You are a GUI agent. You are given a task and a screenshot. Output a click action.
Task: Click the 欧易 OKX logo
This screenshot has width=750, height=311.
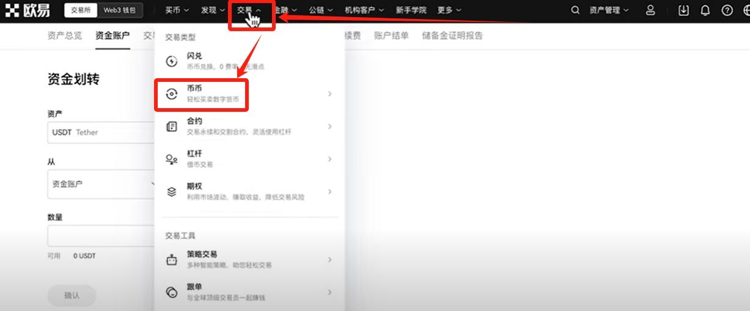point(29,10)
